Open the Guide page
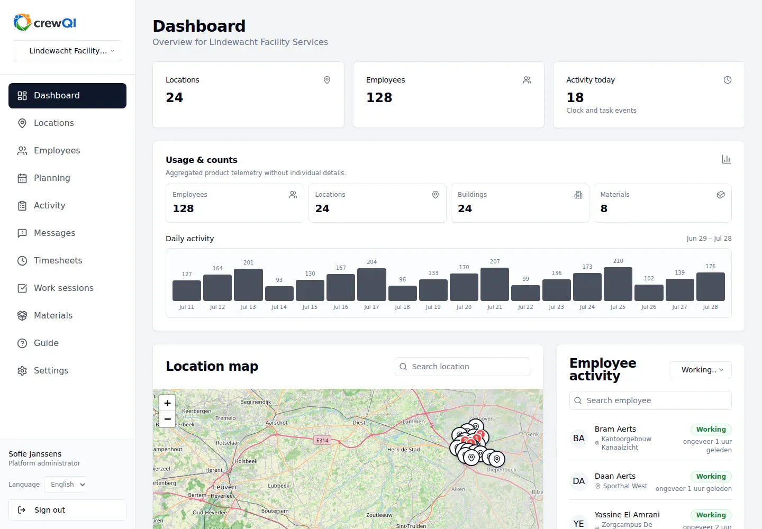The width and height of the screenshot is (762, 529). tap(67, 343)
